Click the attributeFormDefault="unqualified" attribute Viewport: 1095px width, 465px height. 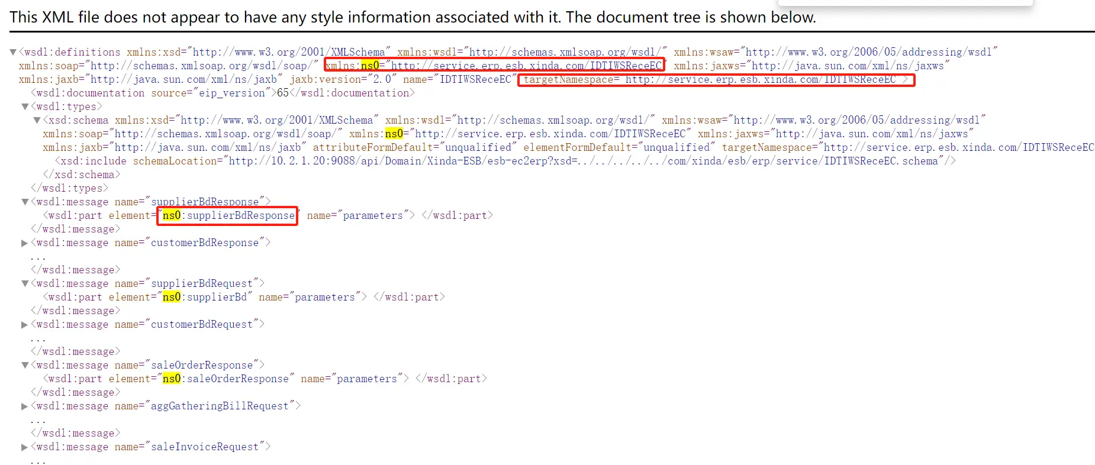pyautogui.click(x=415, y=147)
